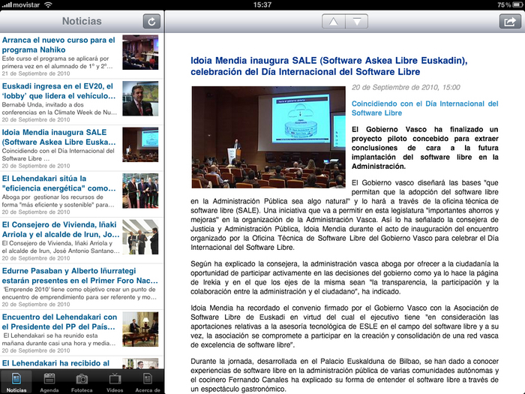Tap the movistar carrier label
Viewport: 525px width, 394px height.
tap(27, 5)
